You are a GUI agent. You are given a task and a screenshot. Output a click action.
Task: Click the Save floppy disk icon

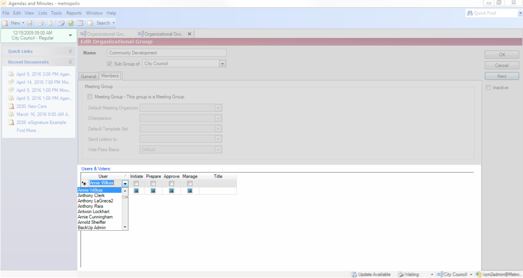pos(30,23)
